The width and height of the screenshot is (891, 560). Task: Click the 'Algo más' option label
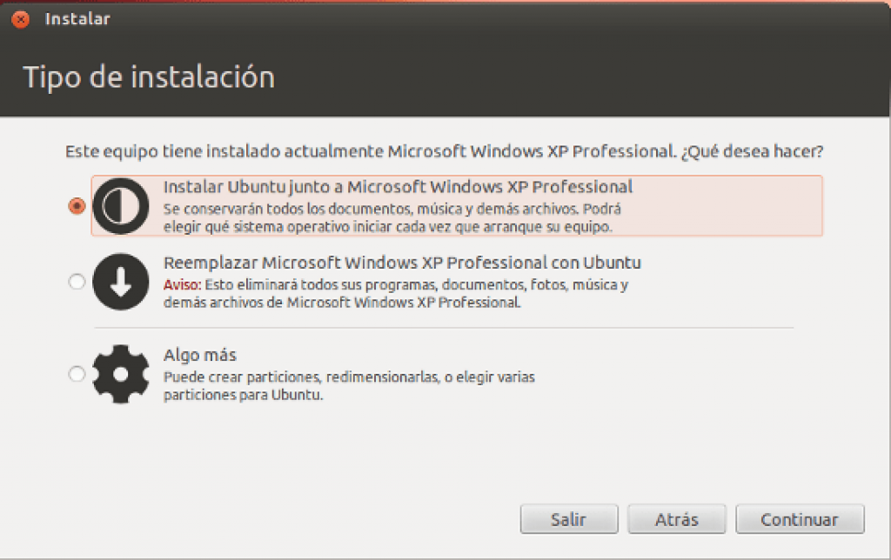click(x=200, y=356)
